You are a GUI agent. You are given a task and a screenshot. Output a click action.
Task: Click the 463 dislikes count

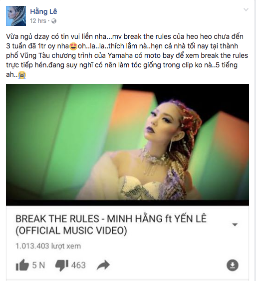pyautogui.click(x=78, y=265)
